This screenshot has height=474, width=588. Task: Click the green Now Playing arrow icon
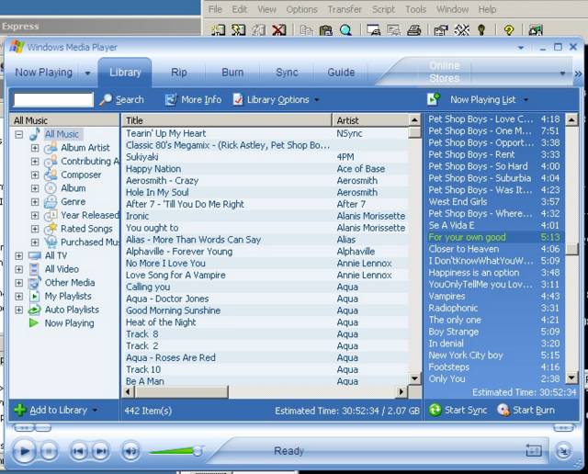(x=34, y=322)
